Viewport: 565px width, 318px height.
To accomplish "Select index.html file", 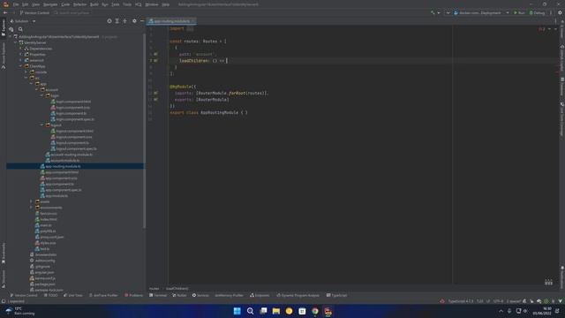I will [46, 219].
